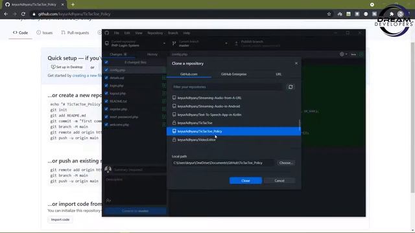Uncheck the details.sql checkbox
The width and height of the screenshot is (415, 233).
point(106,78)
